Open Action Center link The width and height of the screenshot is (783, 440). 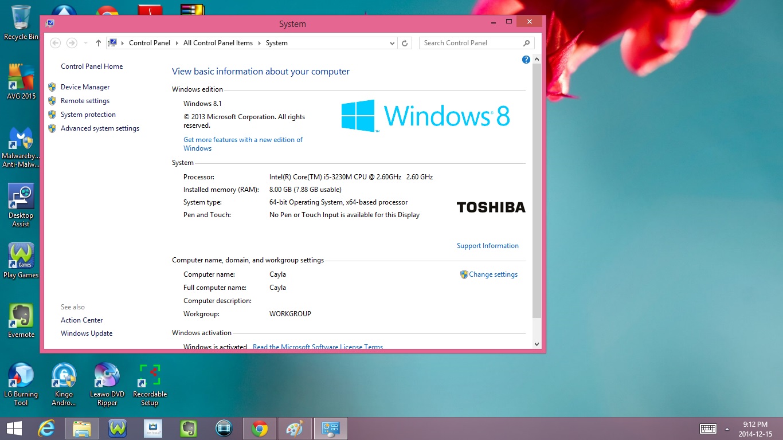pyautogui.click(x=82, y=320)
